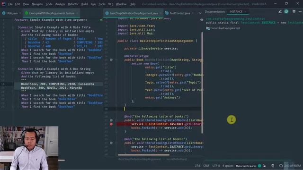Click gutter icon beside bookDefinition method
The width and height of the screenshot is (303, 170).
[111, 60]
